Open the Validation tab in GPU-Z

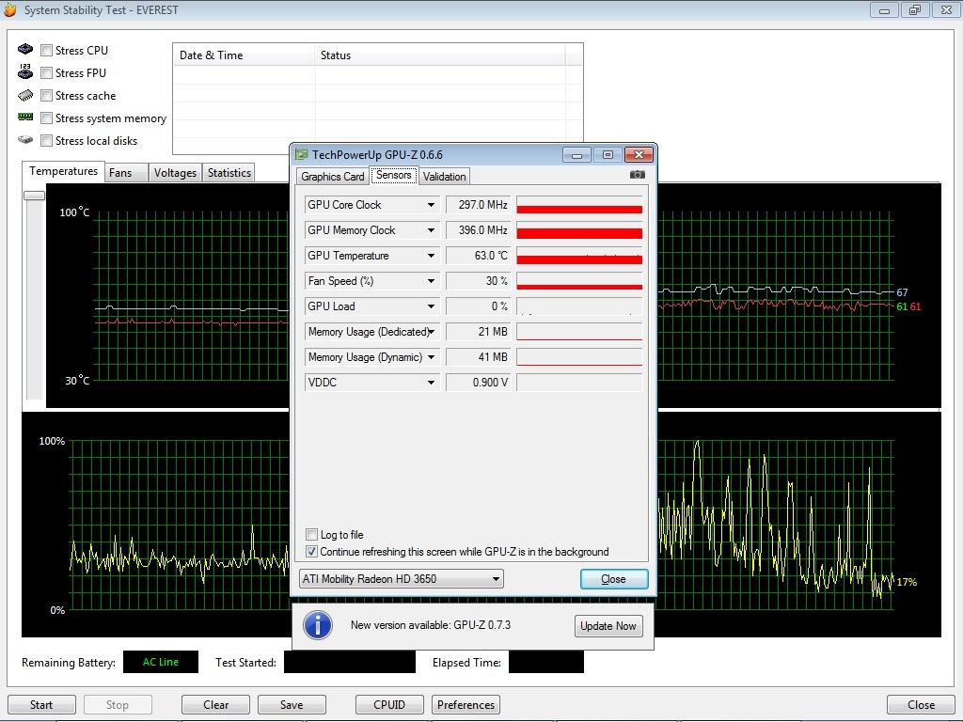[x=444, y=176]
